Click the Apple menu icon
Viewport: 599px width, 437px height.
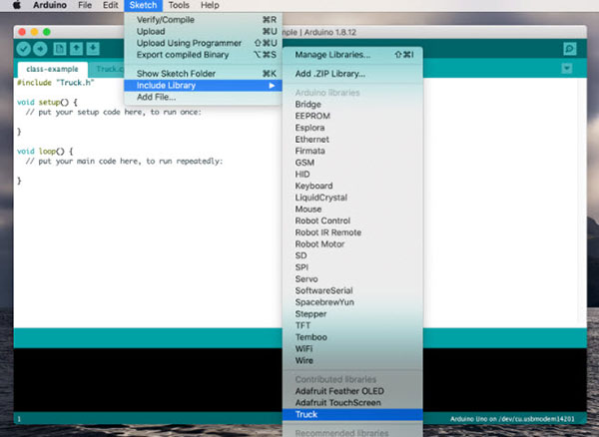click(x=17, y=6)
